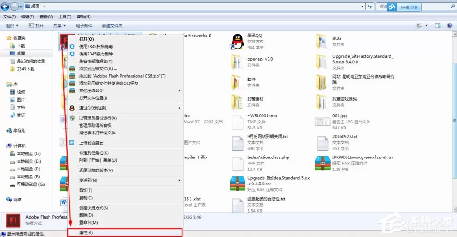457x237 pixels.
Task: Select the IPRWDJL rar archive icon
Action: tap(322, 163)
